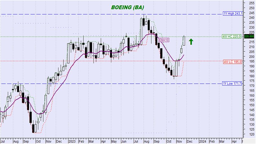Image resolution: width=256 pixels, height=144 pixels.
Task: Click the 140 value on price axis
Action: point(251,115)
